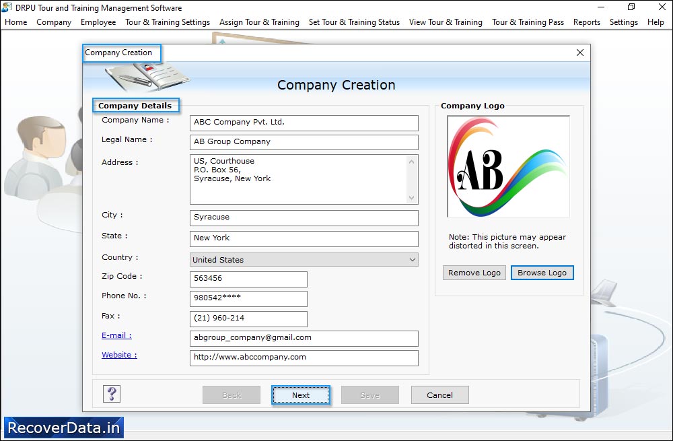The height and width of the screenshot is (441, 673).
Task: Minimize the main application window
Action: click(x=601, y=7)
